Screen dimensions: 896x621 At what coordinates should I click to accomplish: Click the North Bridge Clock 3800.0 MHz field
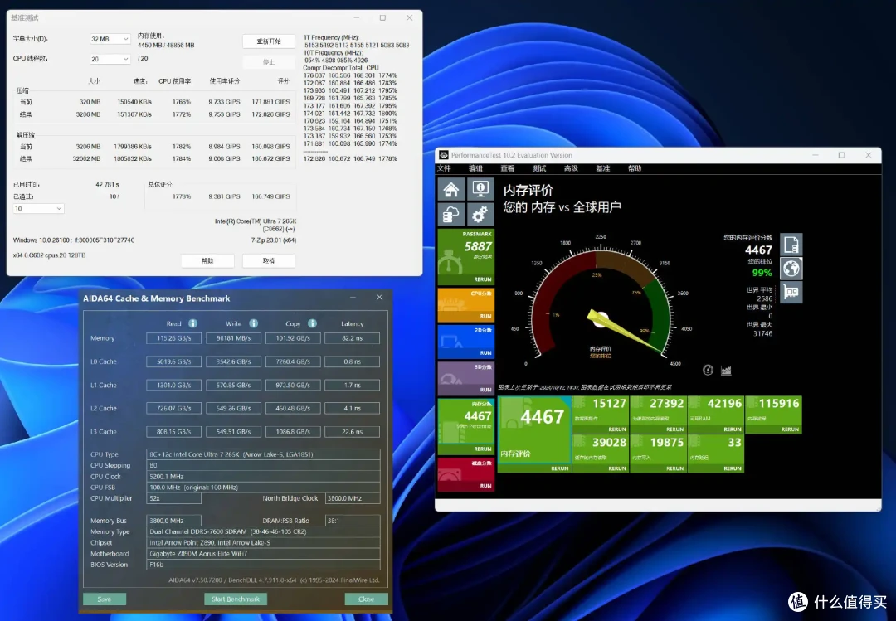coord(353,499)
